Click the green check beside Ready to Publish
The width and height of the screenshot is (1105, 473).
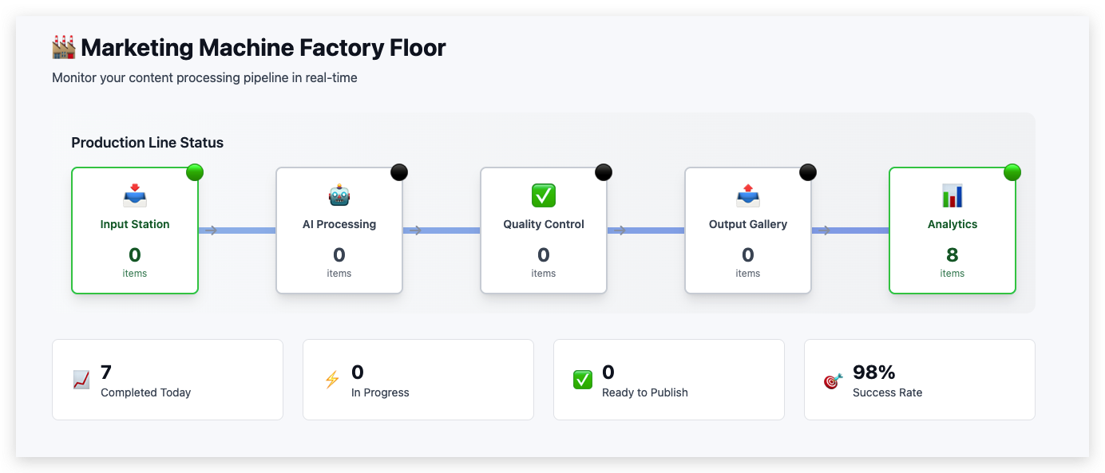(x=581, y=380)
